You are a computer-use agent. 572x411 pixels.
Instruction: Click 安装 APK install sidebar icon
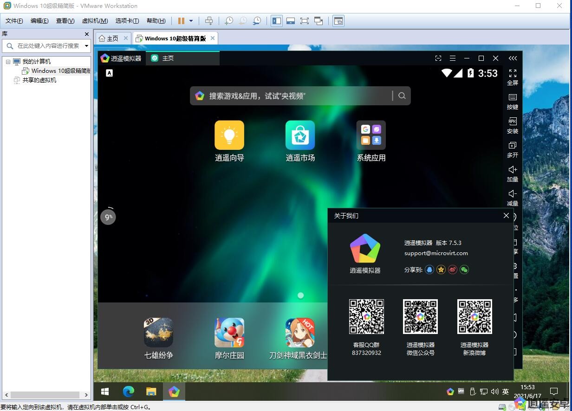512,125
